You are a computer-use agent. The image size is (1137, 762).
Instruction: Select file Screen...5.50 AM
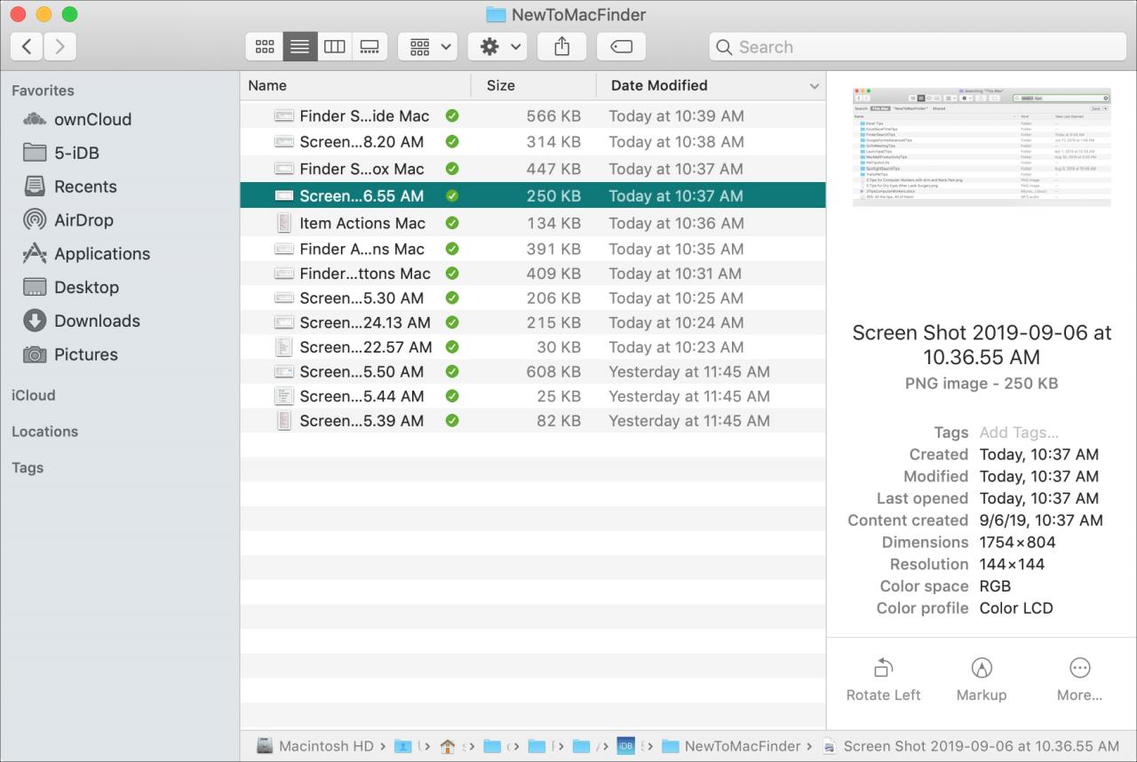point(533,371)
